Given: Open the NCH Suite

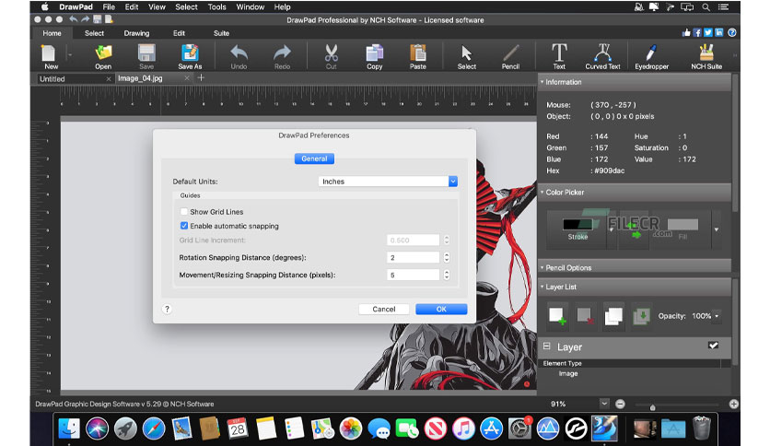Looking at the screenshot, I should click(706, 56).
